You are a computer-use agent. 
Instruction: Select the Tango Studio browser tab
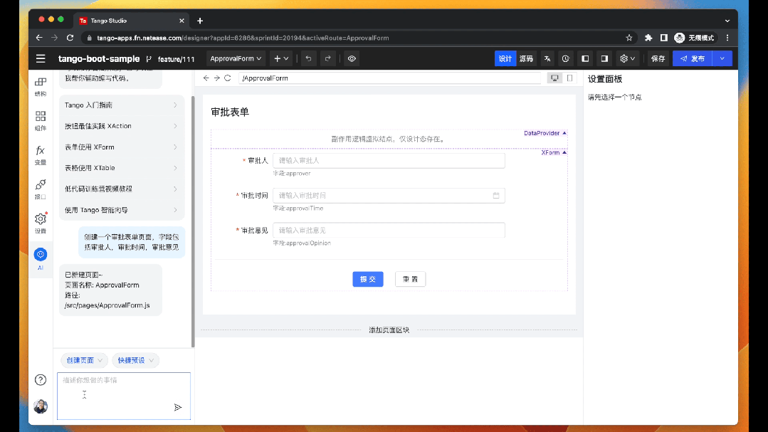click(x=131, y=21)
